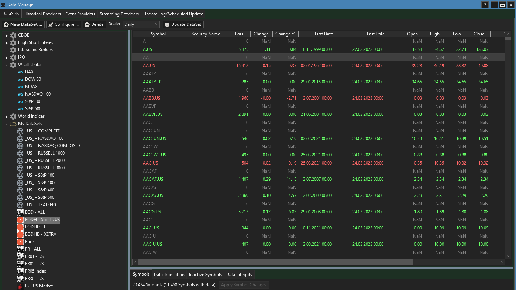Click the Configure pencil icon
Screen dimensions: 516x290
coord(51,24)
